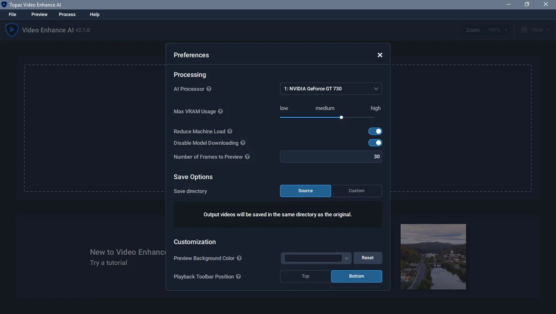Screen dimensions: 556x314
Task: Show help for AI Processor setting
Action: coord(209,89)
